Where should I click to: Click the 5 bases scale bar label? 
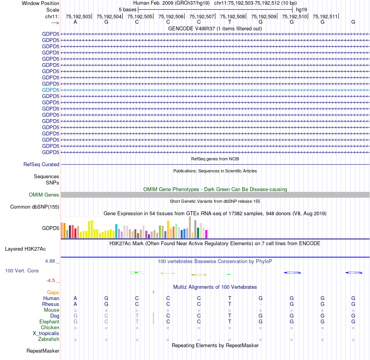pos(127,10)
